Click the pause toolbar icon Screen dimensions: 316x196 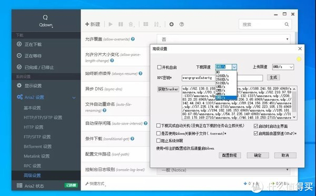121,24
